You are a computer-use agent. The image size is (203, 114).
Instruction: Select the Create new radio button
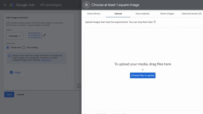[x=8, y=47]
